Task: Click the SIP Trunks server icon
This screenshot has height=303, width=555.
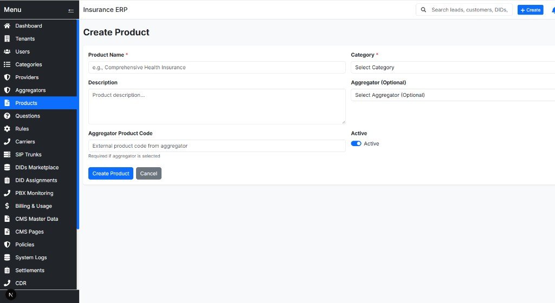Action: click(x=7, y=154)
